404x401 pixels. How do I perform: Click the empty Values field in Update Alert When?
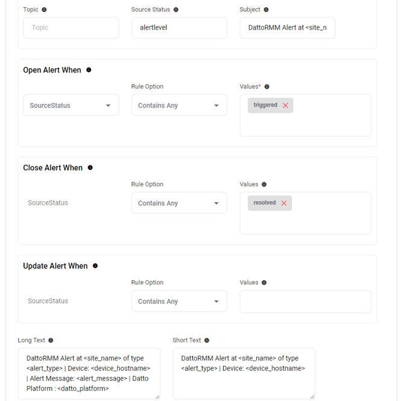tap(305, 301)
